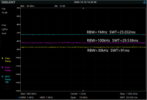Click the Cont sweep mode label
This screenshot has height=100, width=147.
pyautogui.click(x=4, y=33)
